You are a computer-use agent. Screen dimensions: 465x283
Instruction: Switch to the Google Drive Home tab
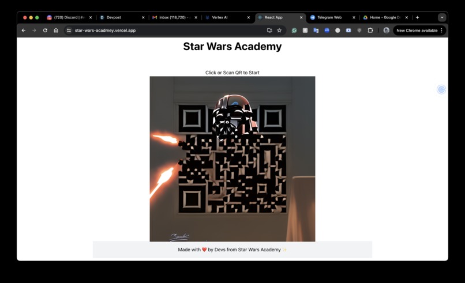point(384,17)
